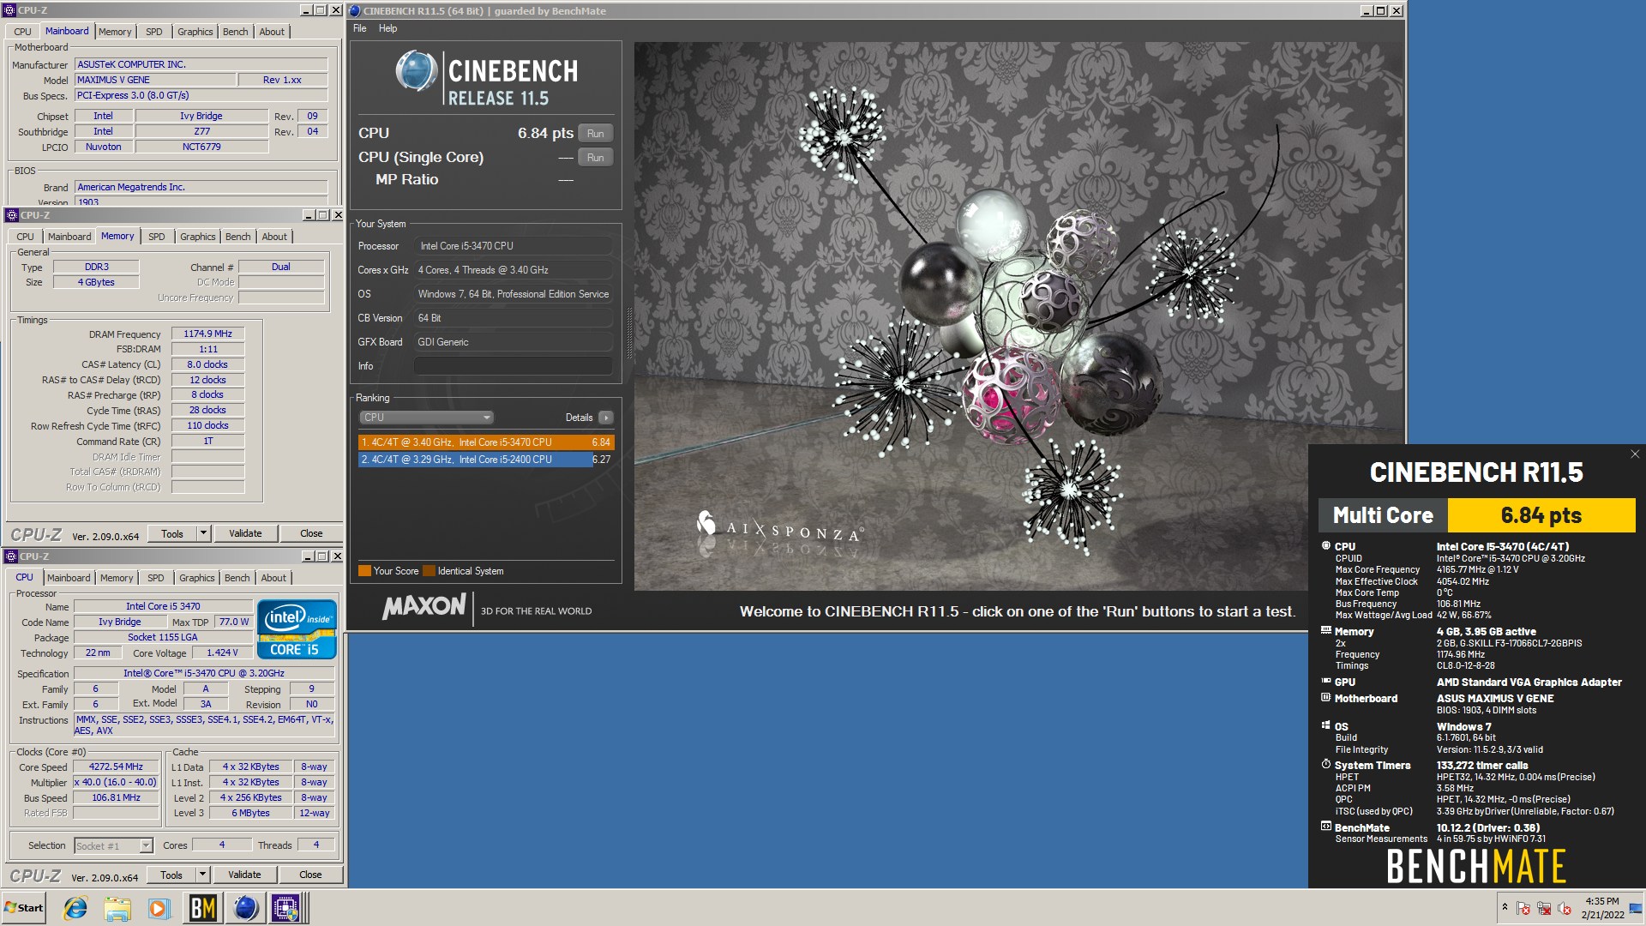Open Windows Media Player from the taskbar
The image size is (1646, 926).
[x=159, y=908]
